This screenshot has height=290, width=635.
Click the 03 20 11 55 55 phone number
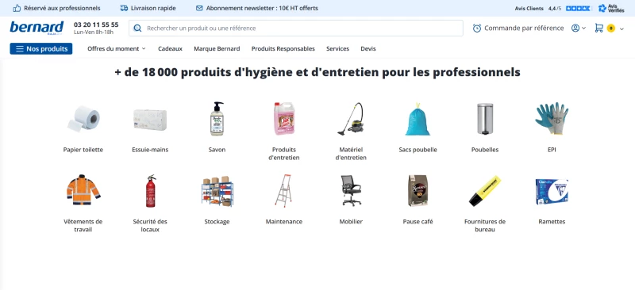(x=96, y=25)
